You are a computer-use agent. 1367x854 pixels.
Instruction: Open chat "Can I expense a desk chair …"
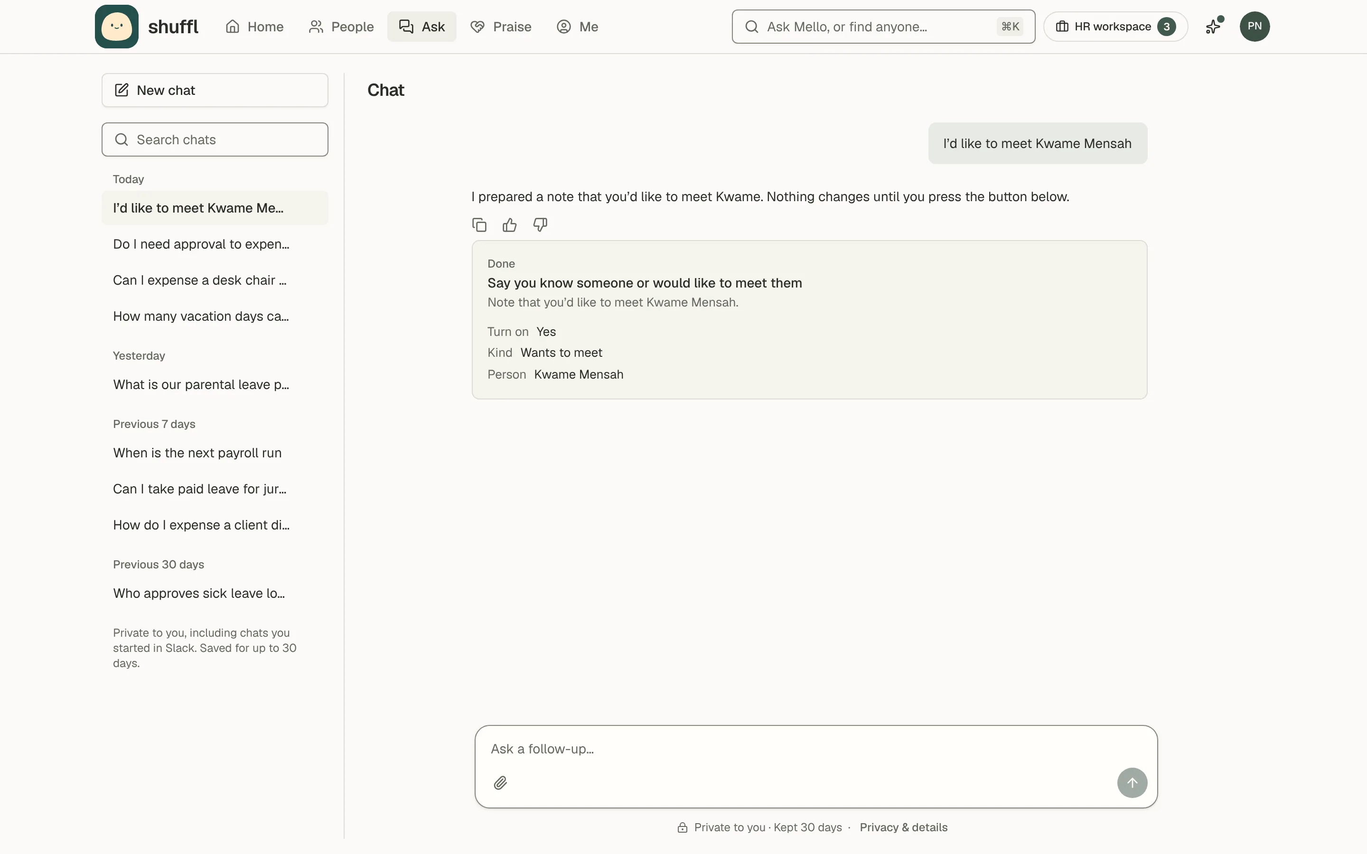pyautogui.click(x=215, y=280)
